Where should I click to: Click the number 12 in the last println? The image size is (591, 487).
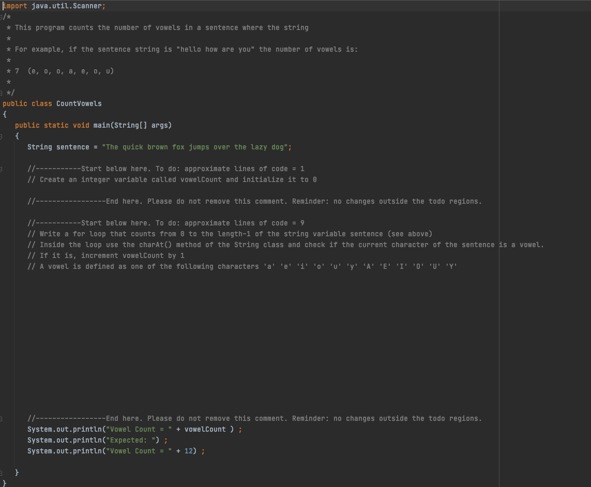coord(189,451)
